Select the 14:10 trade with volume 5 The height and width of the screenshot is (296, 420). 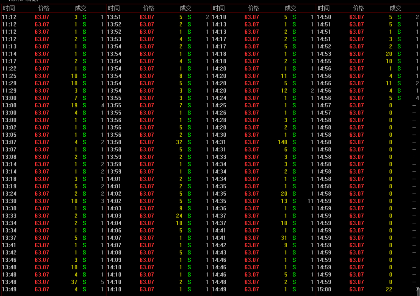(263, 17)
